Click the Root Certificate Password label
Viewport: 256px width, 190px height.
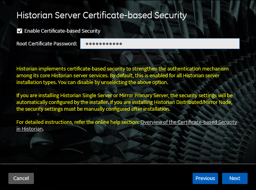47,43
